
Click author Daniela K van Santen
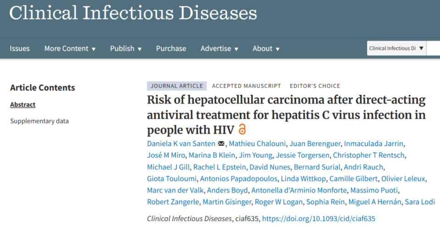(181, 144)
